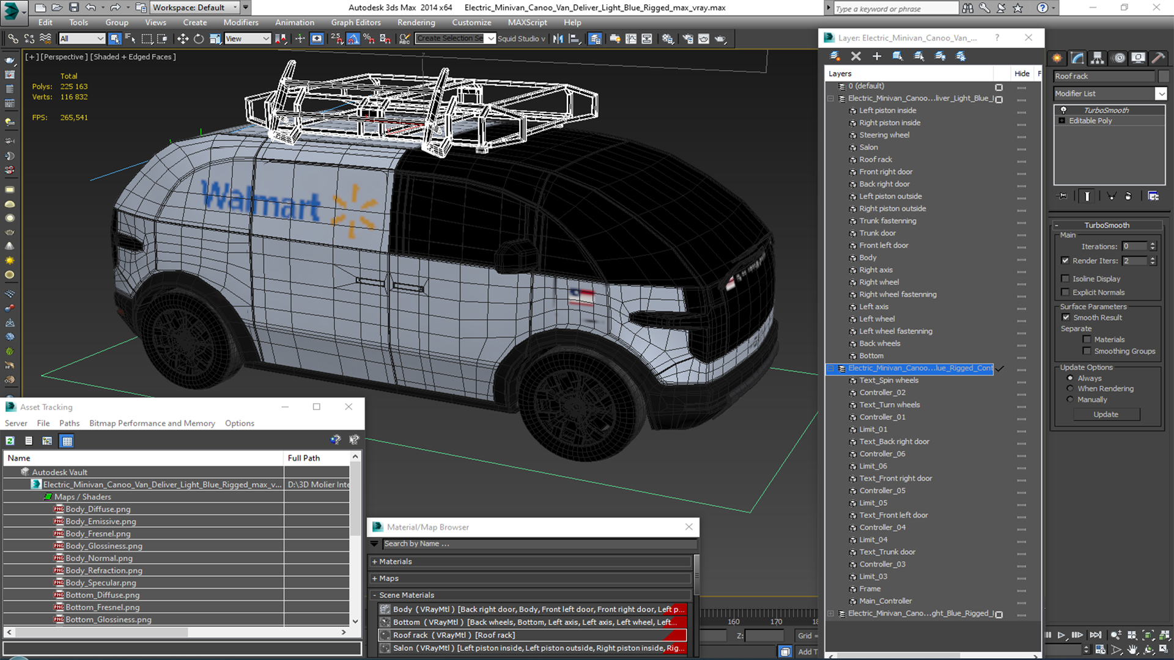
Task: Open Bitmap Performance and Memory menu
Action: point(152,423)
